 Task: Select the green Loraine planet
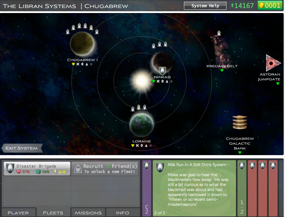pyautogui.click(x=141, y=124)
